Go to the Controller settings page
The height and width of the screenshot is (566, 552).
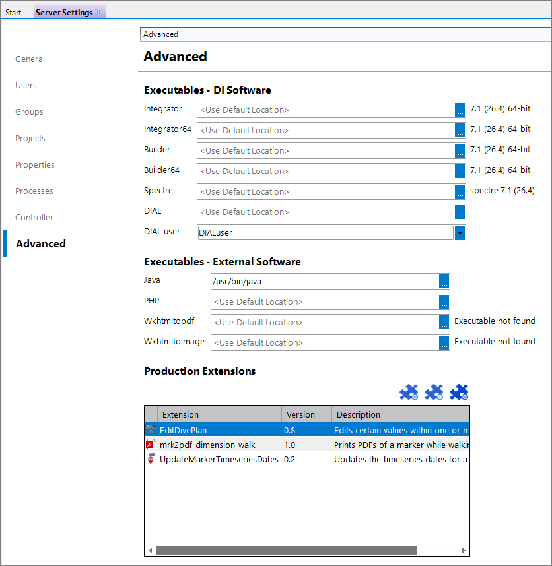coord(34,218)
